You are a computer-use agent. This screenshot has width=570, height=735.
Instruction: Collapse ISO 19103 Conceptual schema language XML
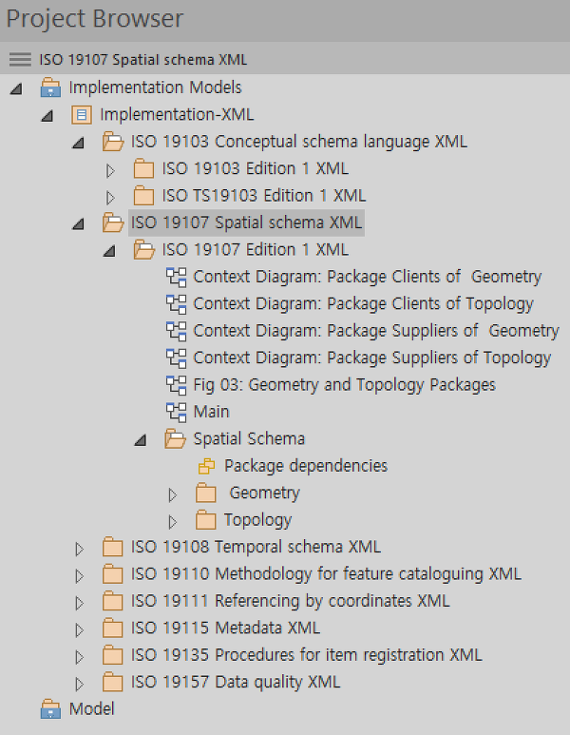(x=78, y=143)
